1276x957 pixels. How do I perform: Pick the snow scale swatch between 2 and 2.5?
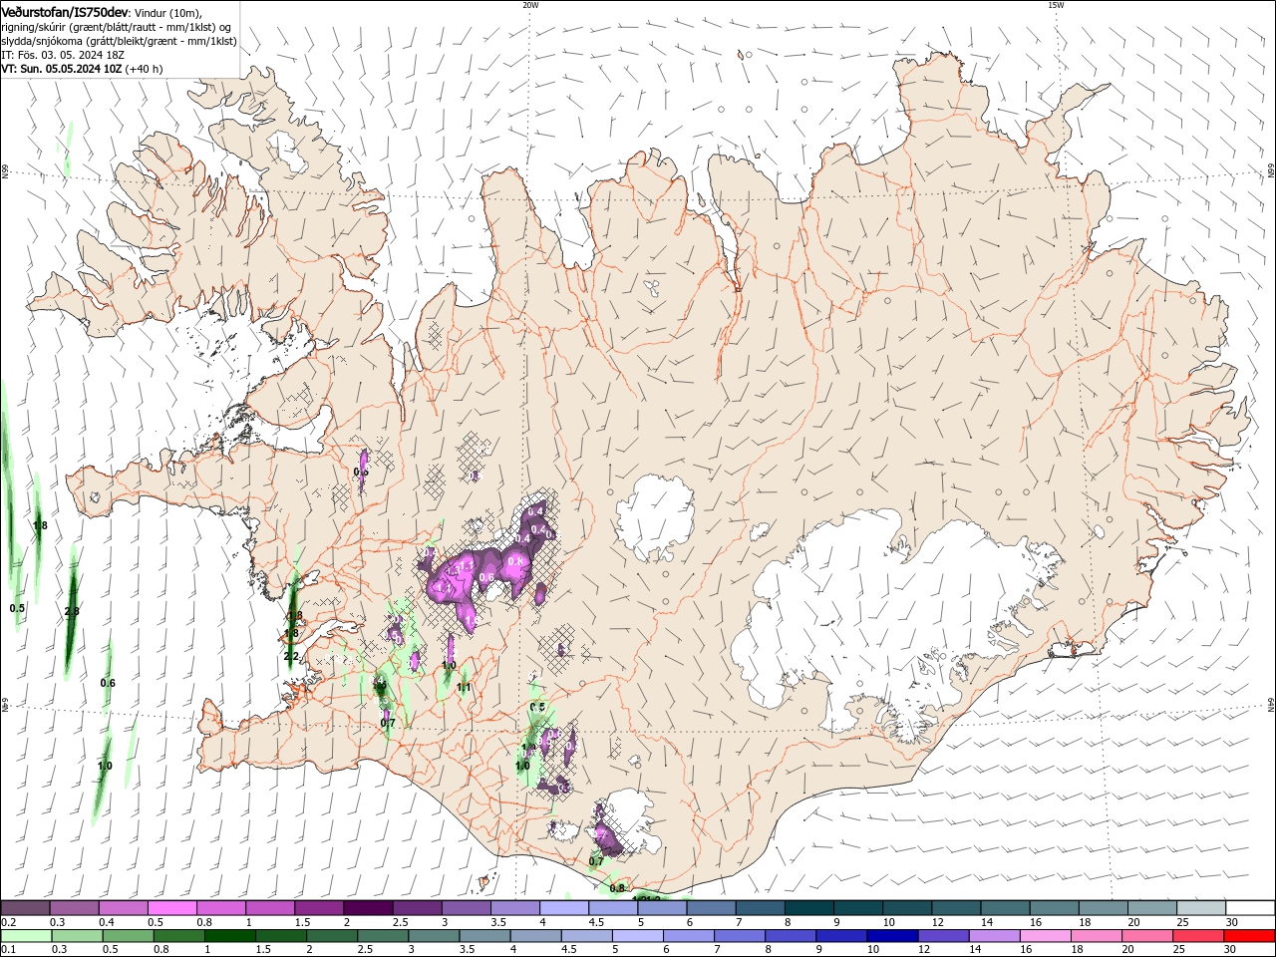click(368, 908)
